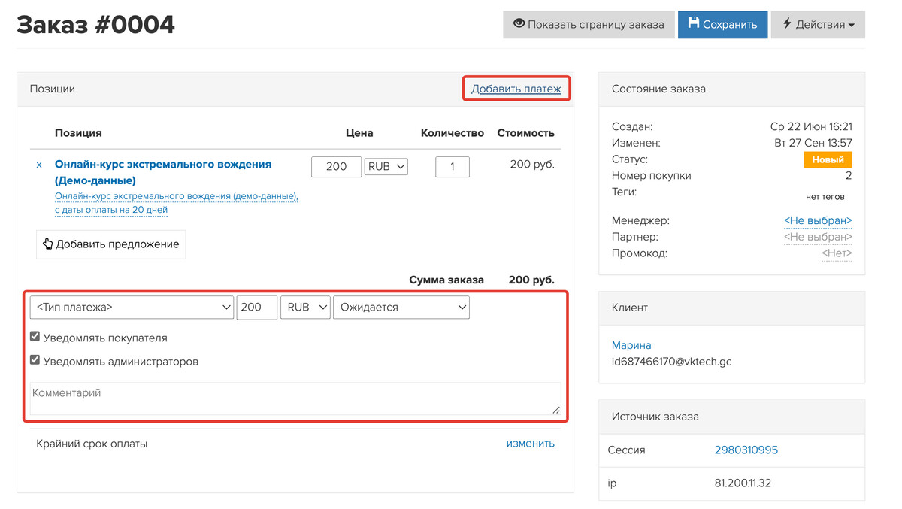Choose manager via Не выбран link

[818, 220]
